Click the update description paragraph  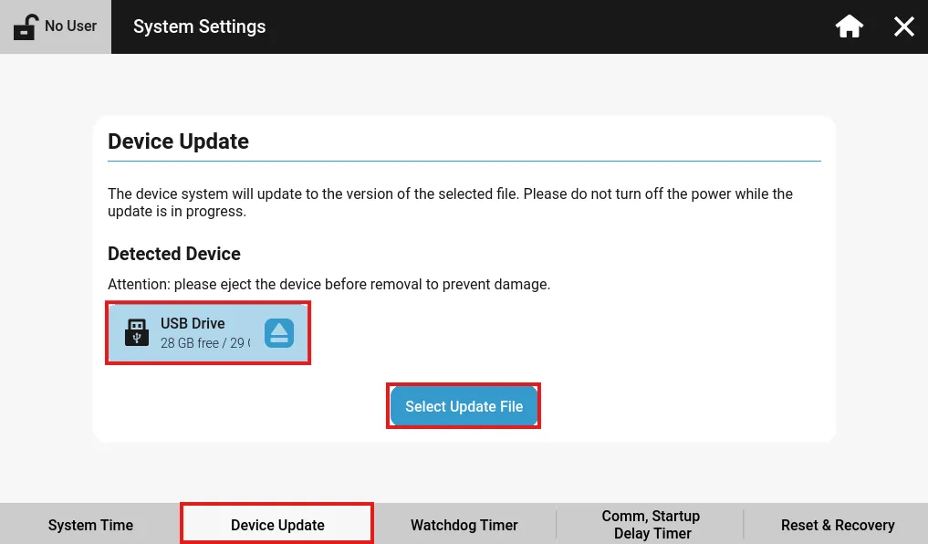point(450,203)
